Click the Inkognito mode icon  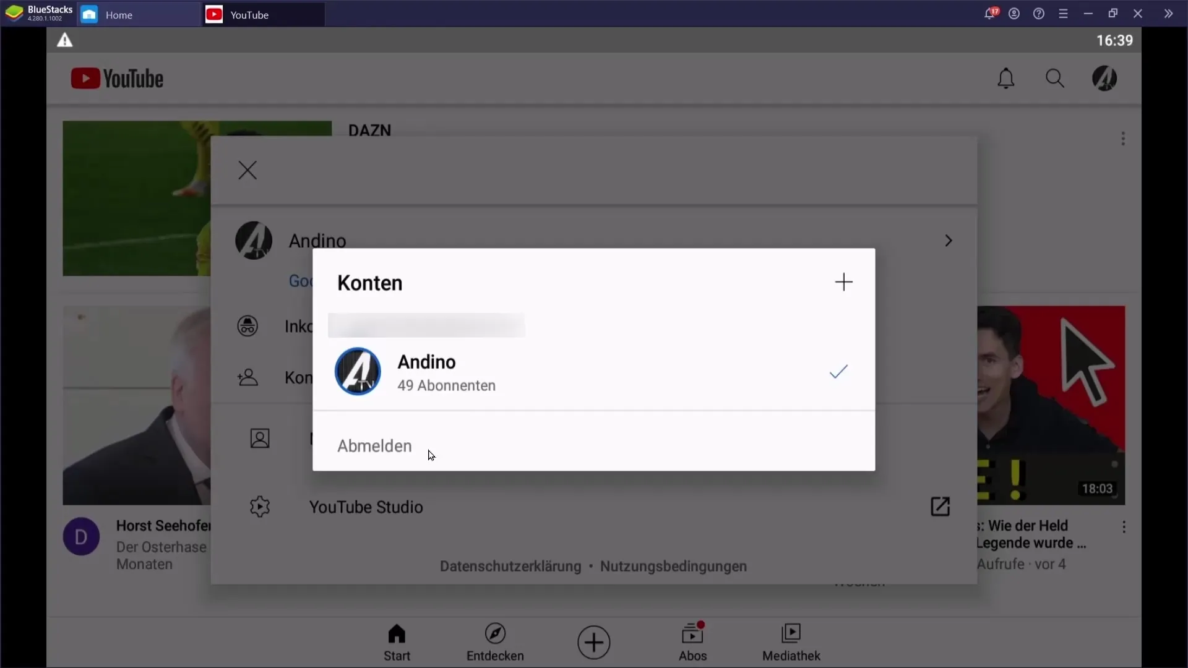[247, 326]
